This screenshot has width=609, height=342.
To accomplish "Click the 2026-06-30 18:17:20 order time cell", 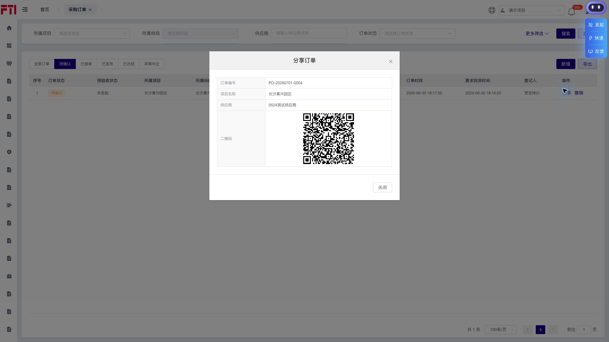I will click(x=424, y=93).
